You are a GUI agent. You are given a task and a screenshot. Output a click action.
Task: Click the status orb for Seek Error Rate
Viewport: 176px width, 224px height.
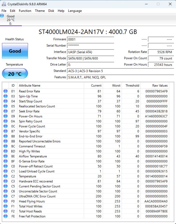[6, 111]
